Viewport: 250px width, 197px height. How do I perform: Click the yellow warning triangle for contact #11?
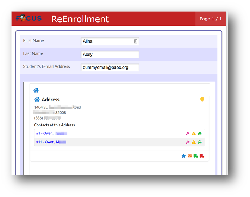tap(194, 142)
